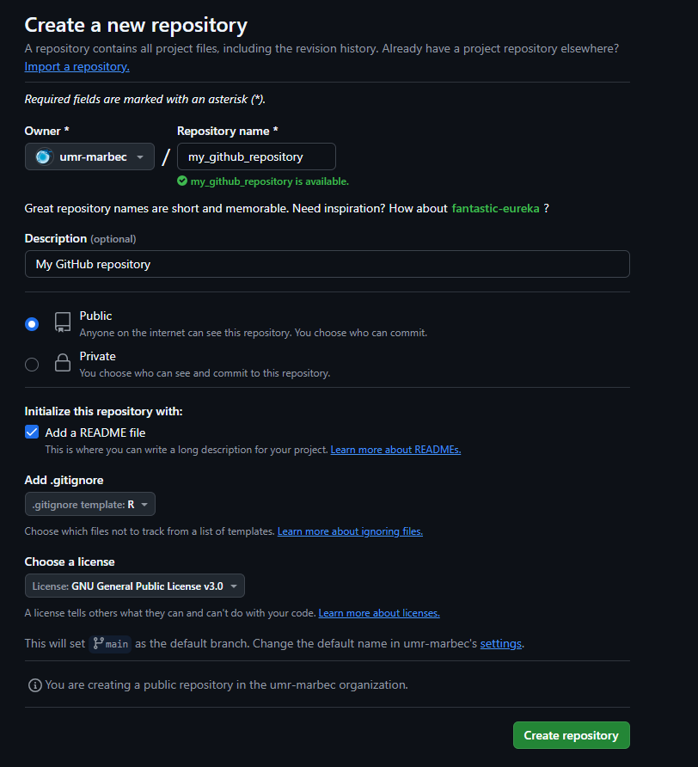This screenshot has height=767, width=698.
Task: Open the Owner umr-marbec dropdown
Action: (x=89, y=156)
